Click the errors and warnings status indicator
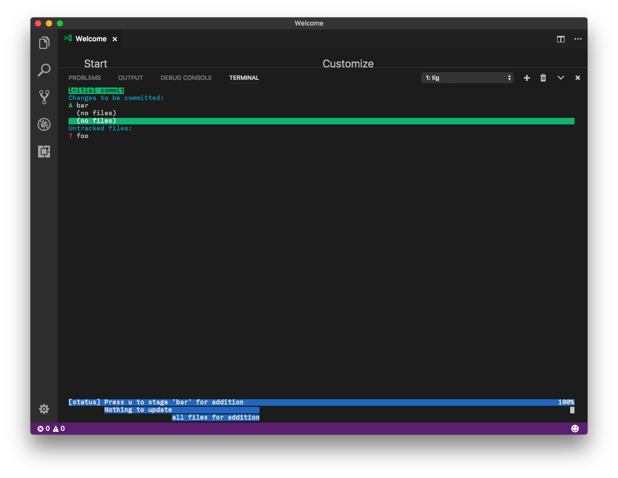The height and width of the screenshot is (478, 618). pos(51,429)
